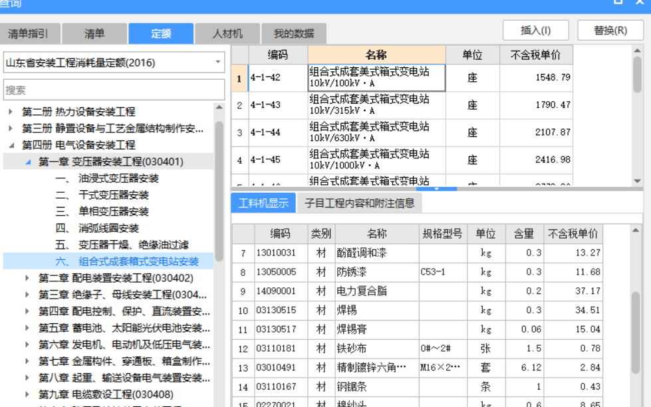The width and height of the screenshot is (651, 407).
Task: Click the panel splitter collapse arrow
Action: click(x=436, y=189)
